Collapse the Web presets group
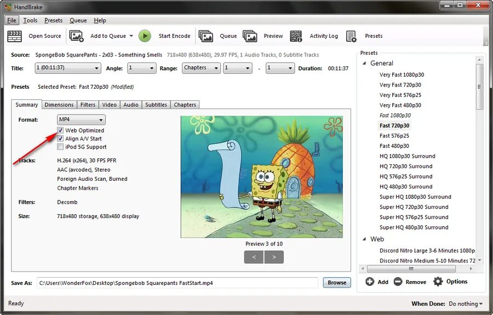 click(x=364, y=239)
